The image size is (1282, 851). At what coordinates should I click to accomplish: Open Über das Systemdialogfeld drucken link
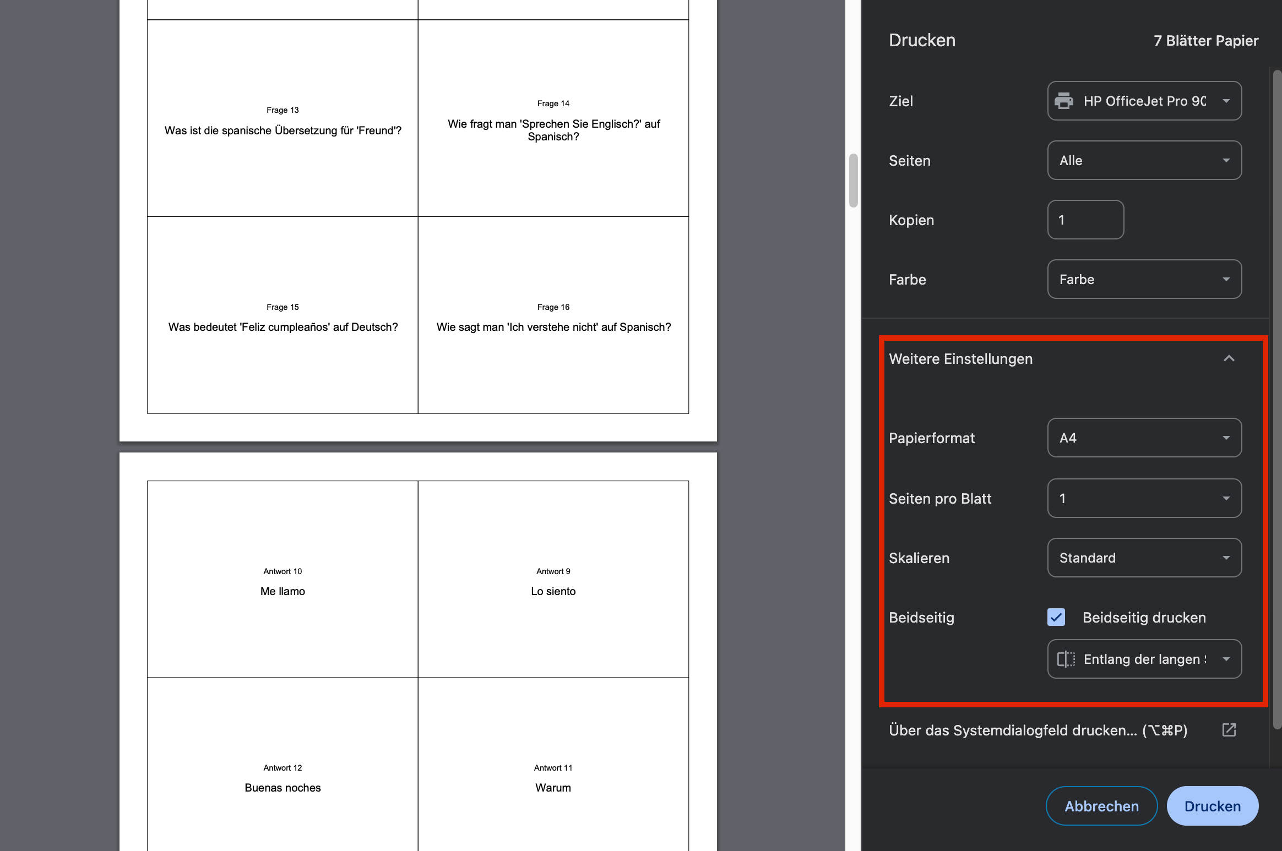(x=1037, y=730)
